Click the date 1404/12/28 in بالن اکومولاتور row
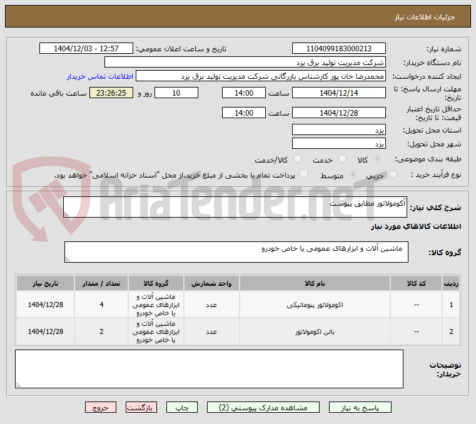476x424 pixels. click(x=46, y=331)
